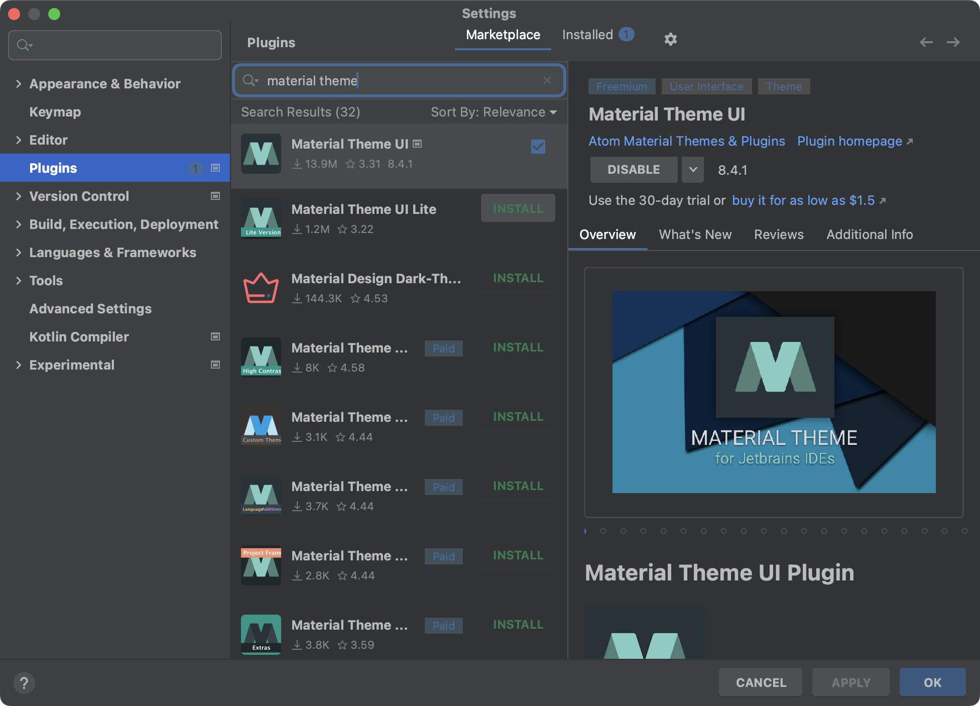
Task: Click the Material Theme banner image
Action: tap(773, 392)
